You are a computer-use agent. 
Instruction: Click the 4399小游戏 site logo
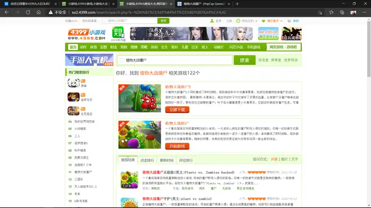coord(87,34)
